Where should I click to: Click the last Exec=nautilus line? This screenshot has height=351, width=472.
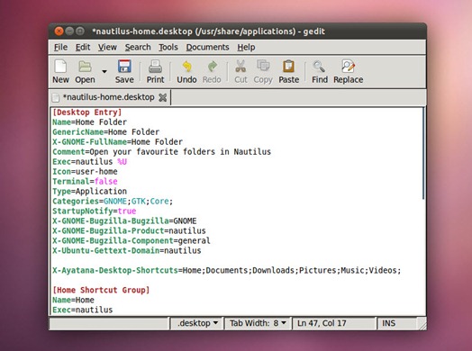point(83,310)
